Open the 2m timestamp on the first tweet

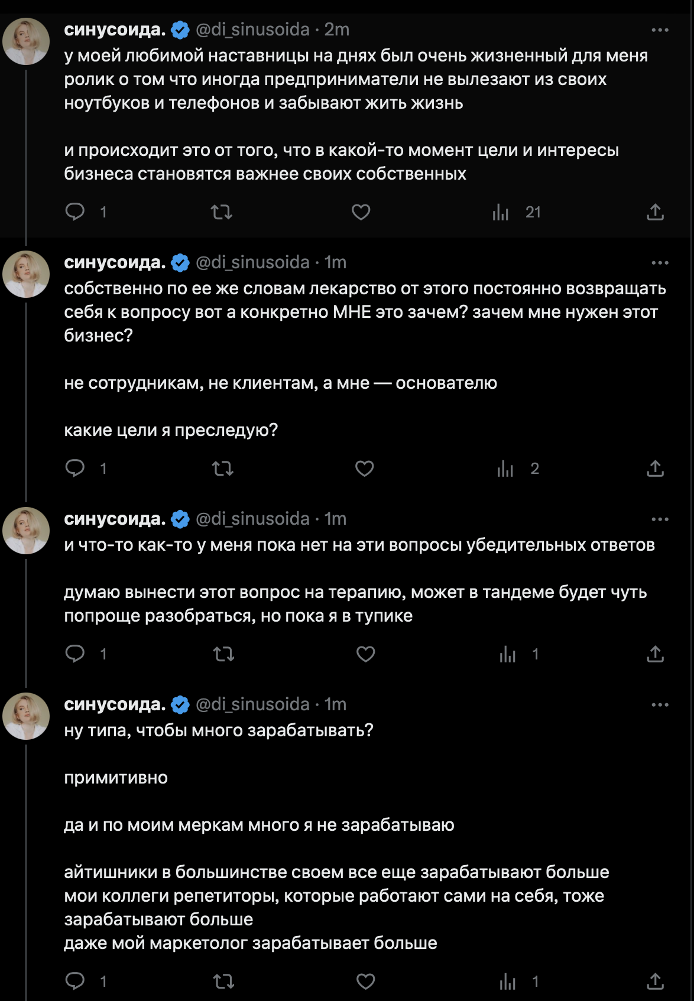[x=337, y=30]
